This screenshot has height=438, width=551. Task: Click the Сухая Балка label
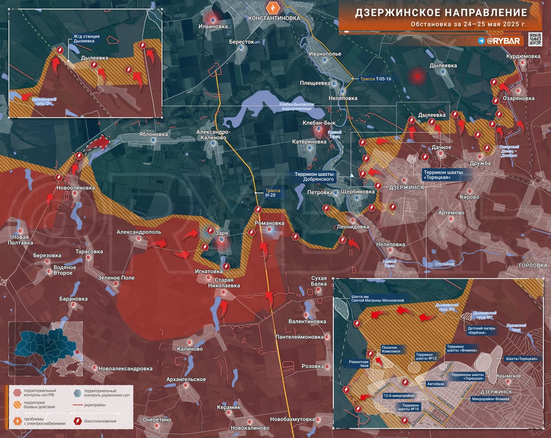pyautogui.click(x=319, y=281)
